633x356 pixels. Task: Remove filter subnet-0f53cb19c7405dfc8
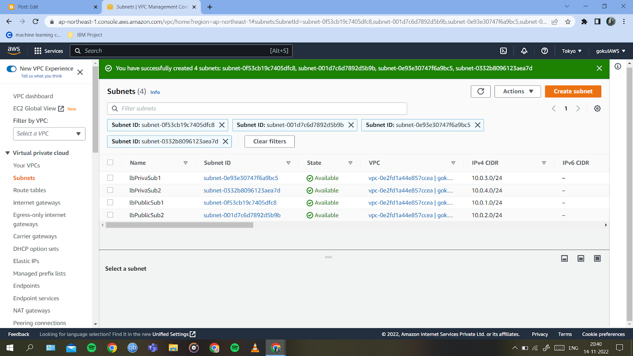point(222,125)
